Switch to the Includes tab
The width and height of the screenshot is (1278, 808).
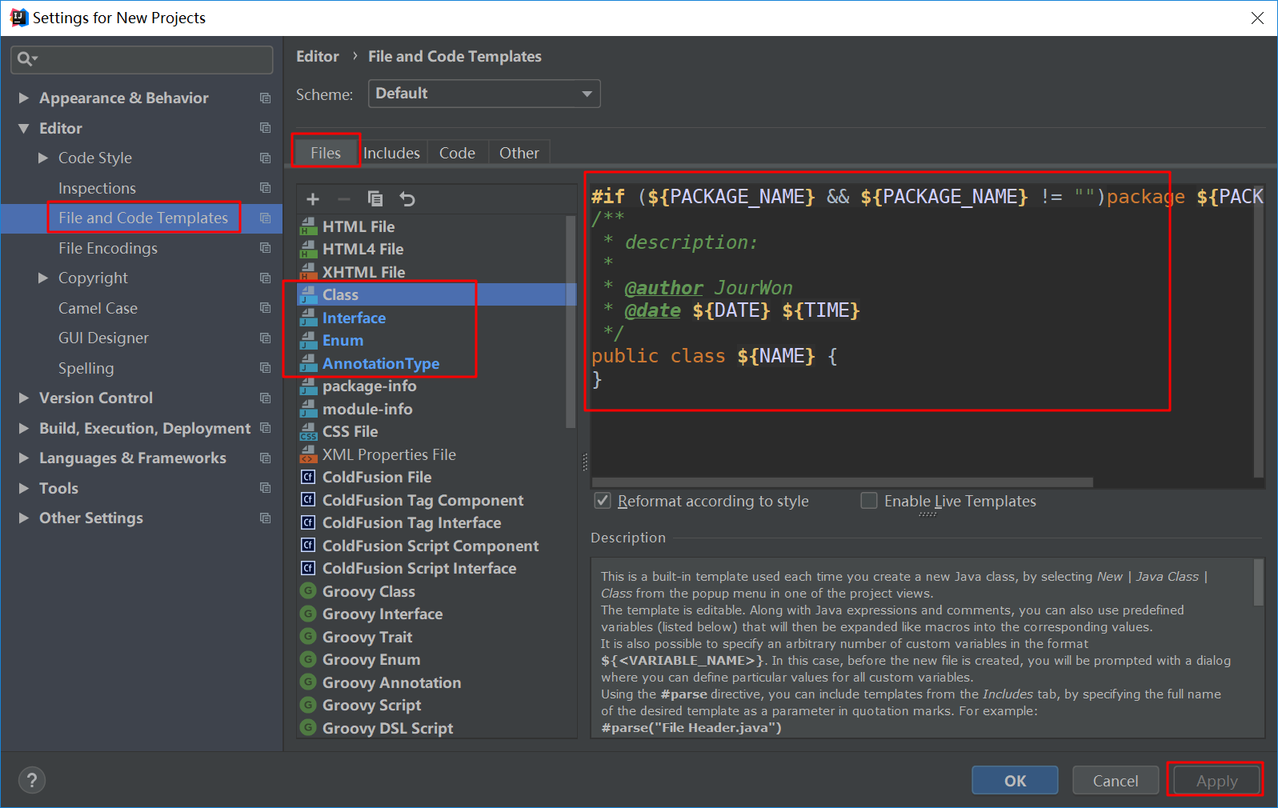(391, 153)
